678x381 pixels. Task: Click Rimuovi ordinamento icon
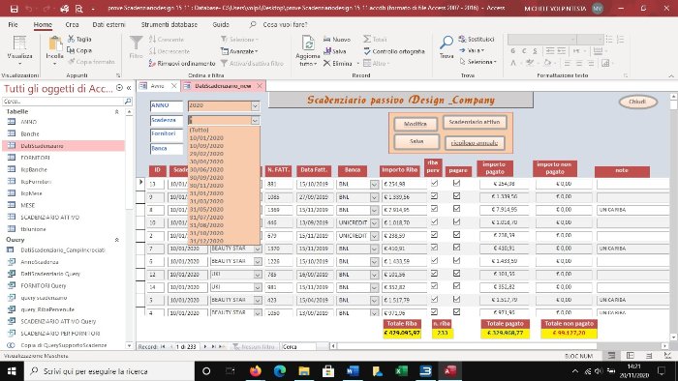click(152, 63)
